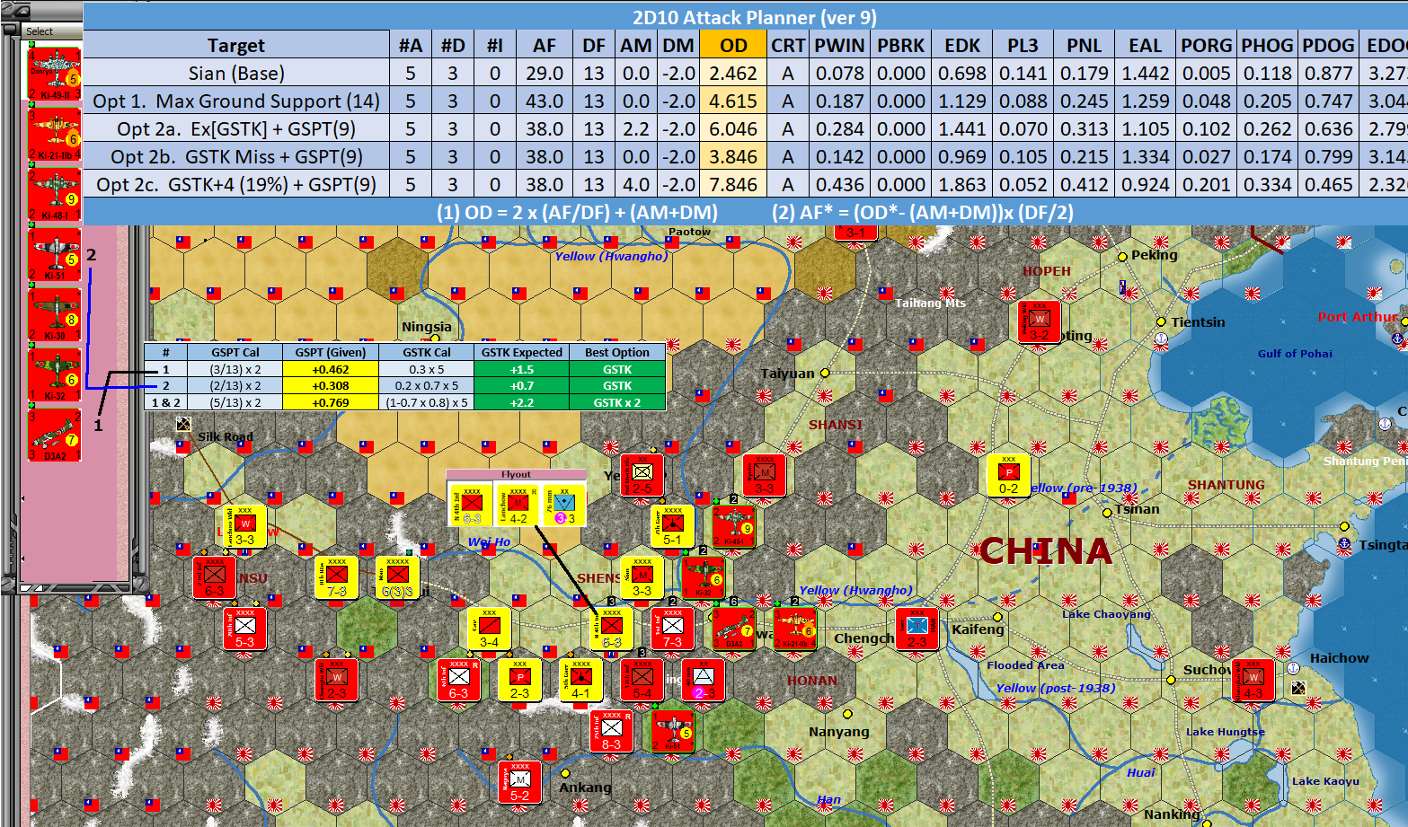Click the +1.5 GSTK Expected cell

pyautogui.click(x=521, y=369)
